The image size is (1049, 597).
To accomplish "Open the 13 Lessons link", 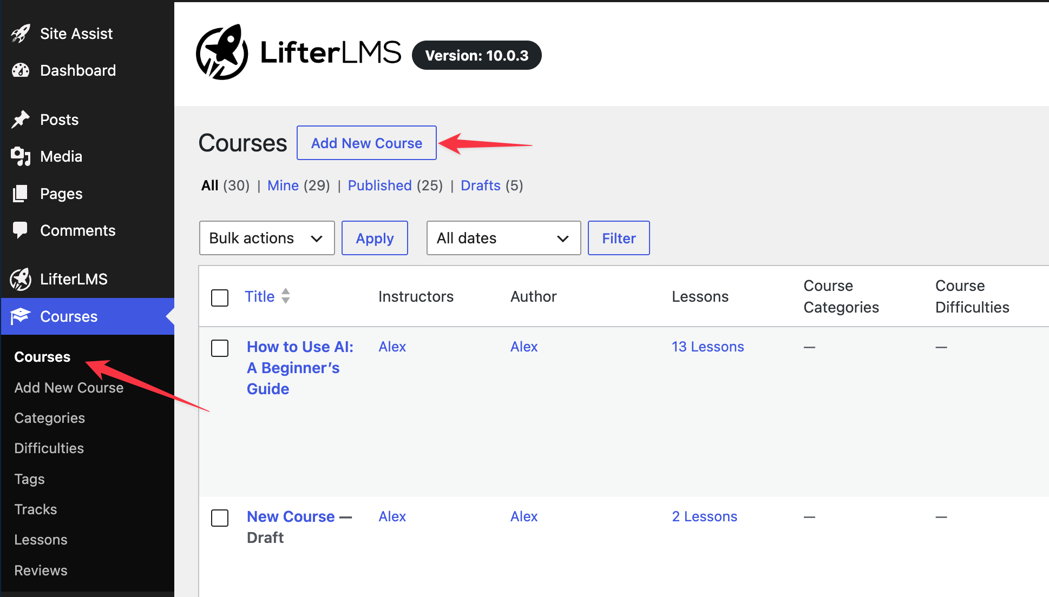I will coord(708,347).
